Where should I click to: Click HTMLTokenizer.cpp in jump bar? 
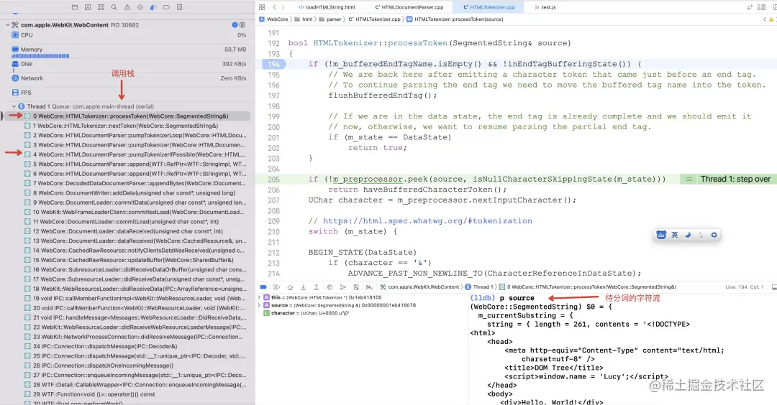click(x=374, y=19)
